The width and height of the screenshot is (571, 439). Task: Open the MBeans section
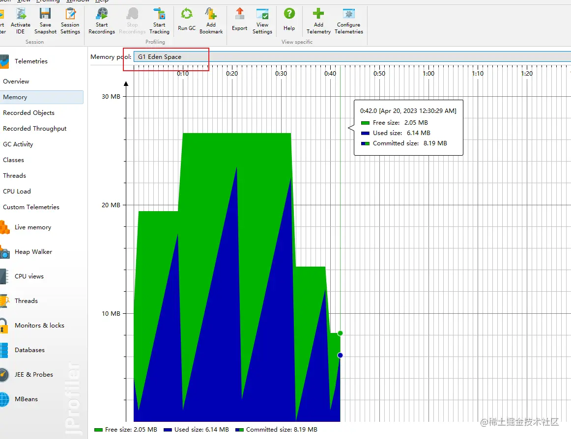[x=26, y=399]
